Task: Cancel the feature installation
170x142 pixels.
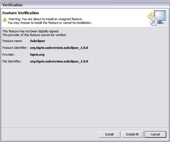Action: [x=155, y=134]
